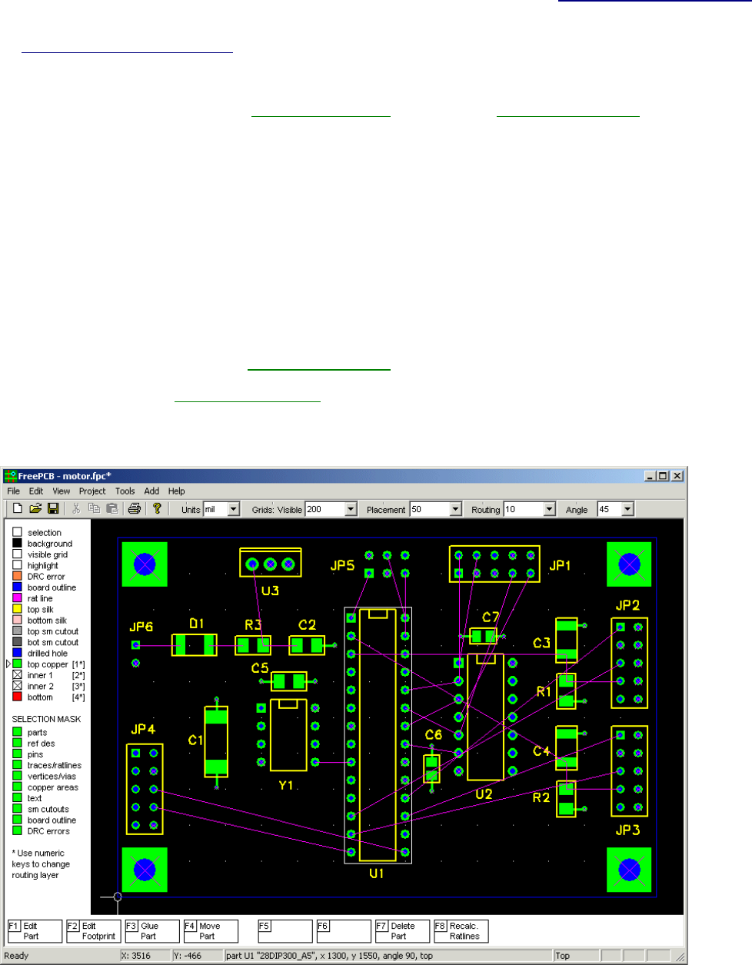Click the window resize grip corner
Image resolution: width=752 pixels, height=965 pixels.
pos(680,957)
